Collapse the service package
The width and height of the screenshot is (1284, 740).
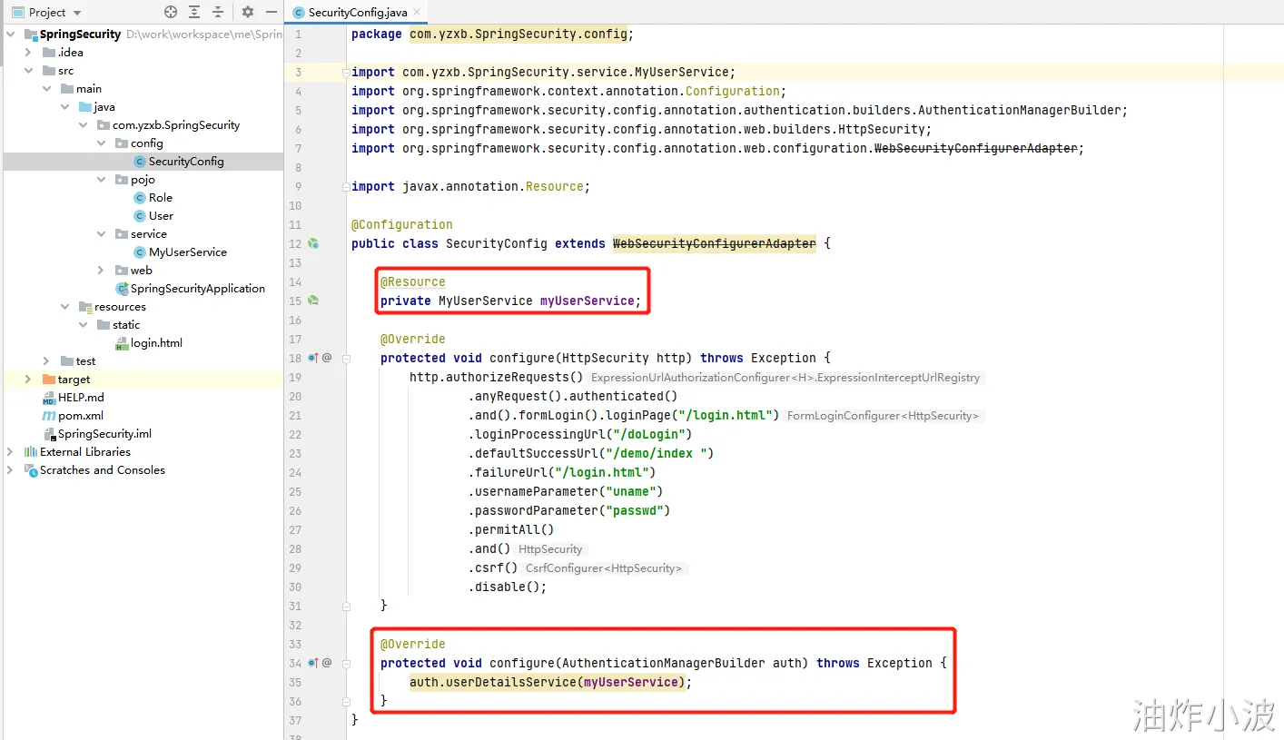coord(102,234)
